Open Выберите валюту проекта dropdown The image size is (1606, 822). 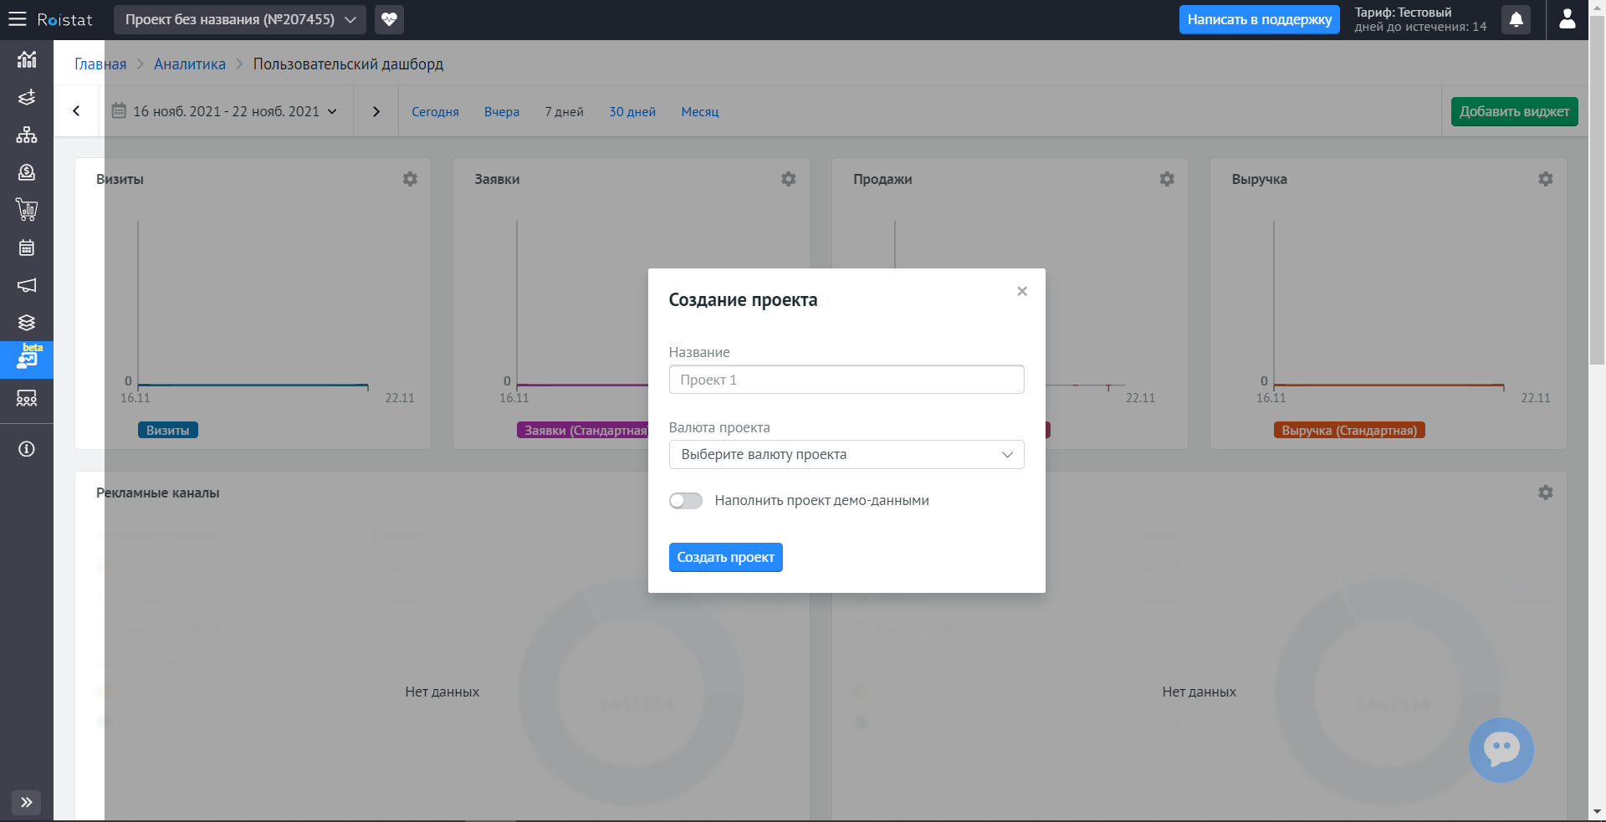tap(846, 455)
